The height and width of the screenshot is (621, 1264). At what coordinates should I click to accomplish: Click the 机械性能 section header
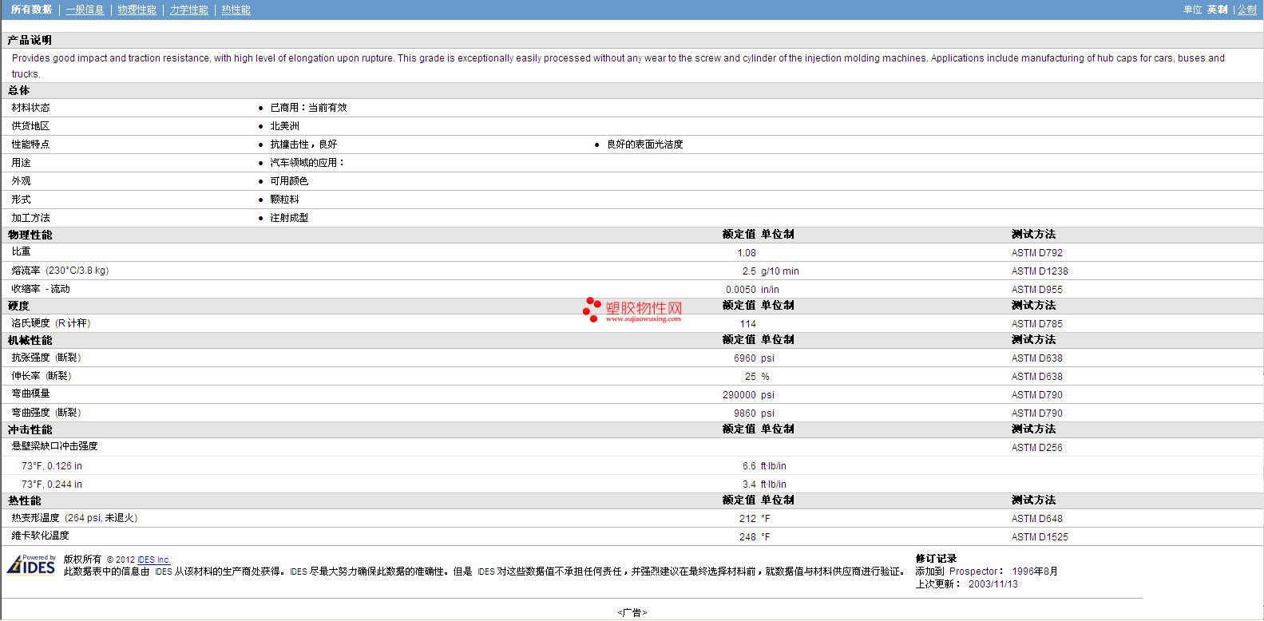pos(30,340)
